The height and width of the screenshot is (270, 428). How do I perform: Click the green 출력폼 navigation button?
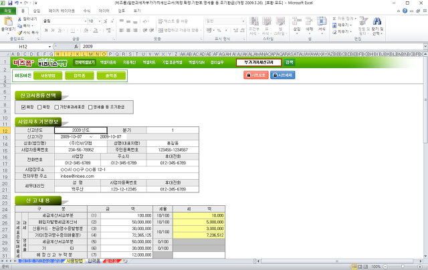(x=111, y=76)
